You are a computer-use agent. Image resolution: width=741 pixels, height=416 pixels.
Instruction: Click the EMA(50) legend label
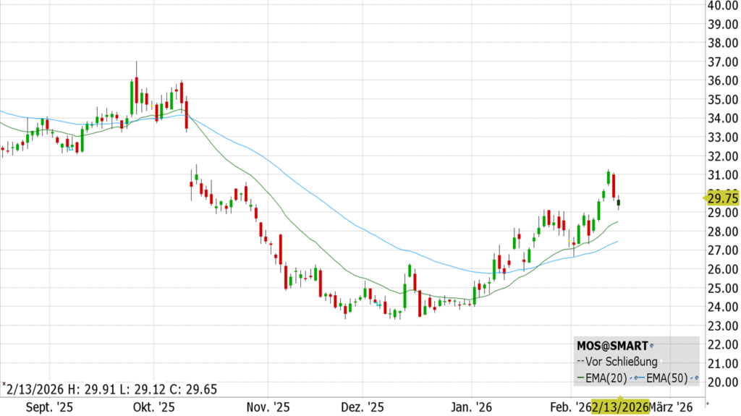point(667,378)
